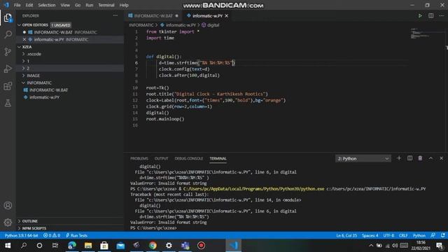The width and height of the screenshot is (448, 252).
Task: Create a new terminal with plus icon
Action: (399, 158)
